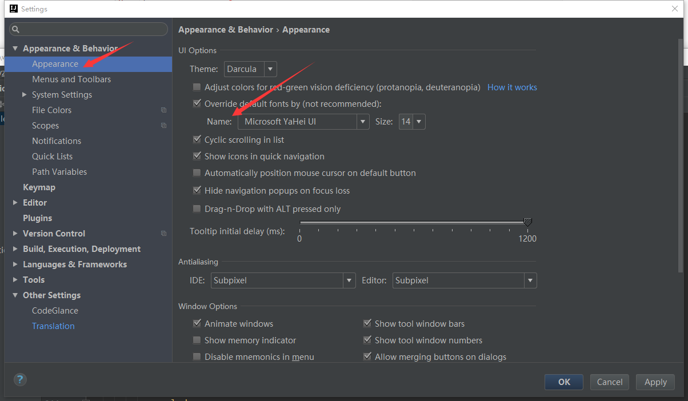Viewport: 688px width, 401px height.
Task: Expand Version Control tree node
Action: (15, 234)
